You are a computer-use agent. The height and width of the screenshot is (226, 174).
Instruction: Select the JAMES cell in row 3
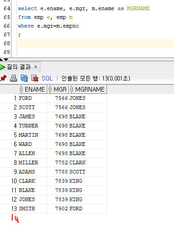click(33, 116)
